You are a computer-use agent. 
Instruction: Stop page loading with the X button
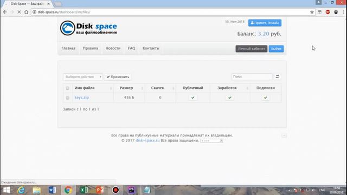pyautogui.click(x=19, y=12)
